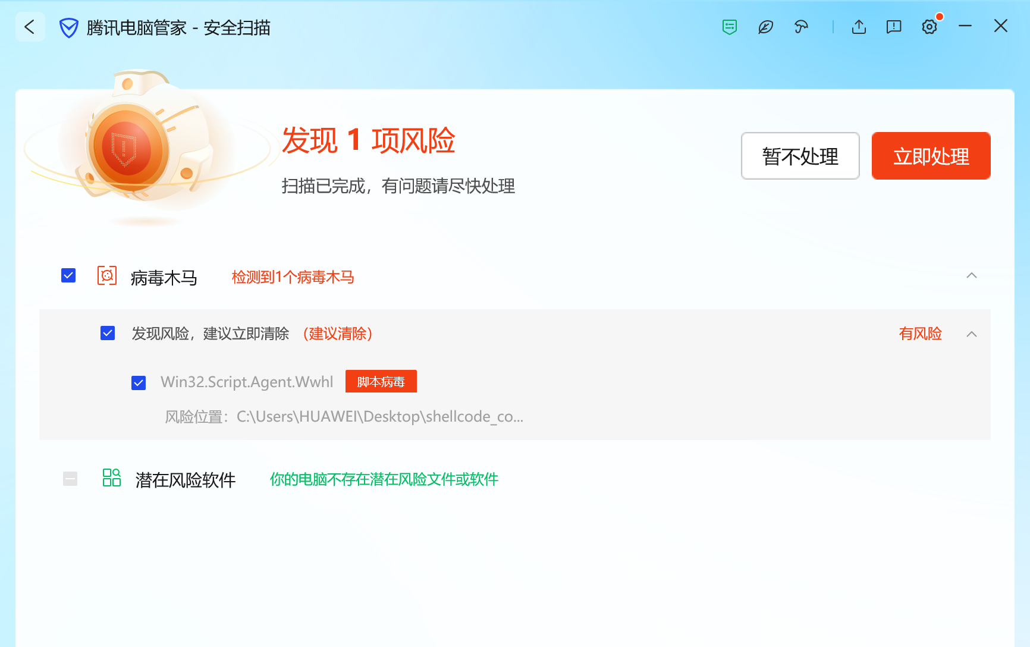Open the green message notes icon
The image size is (1030, 647).
730,27
